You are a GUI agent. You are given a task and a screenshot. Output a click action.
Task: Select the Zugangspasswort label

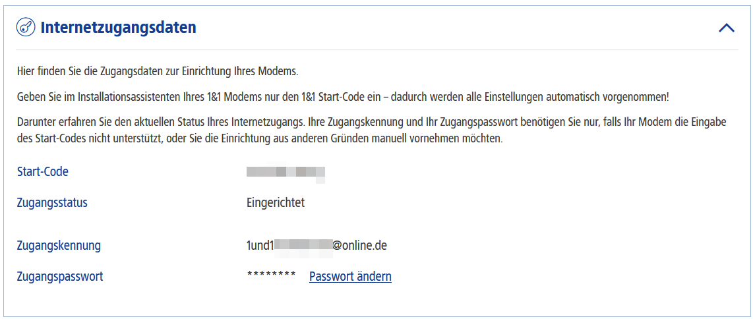(x=60, y=277)
